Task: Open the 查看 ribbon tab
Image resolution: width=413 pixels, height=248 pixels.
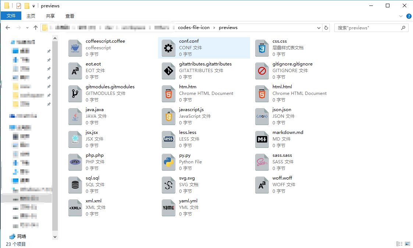Action: (70, 16)
